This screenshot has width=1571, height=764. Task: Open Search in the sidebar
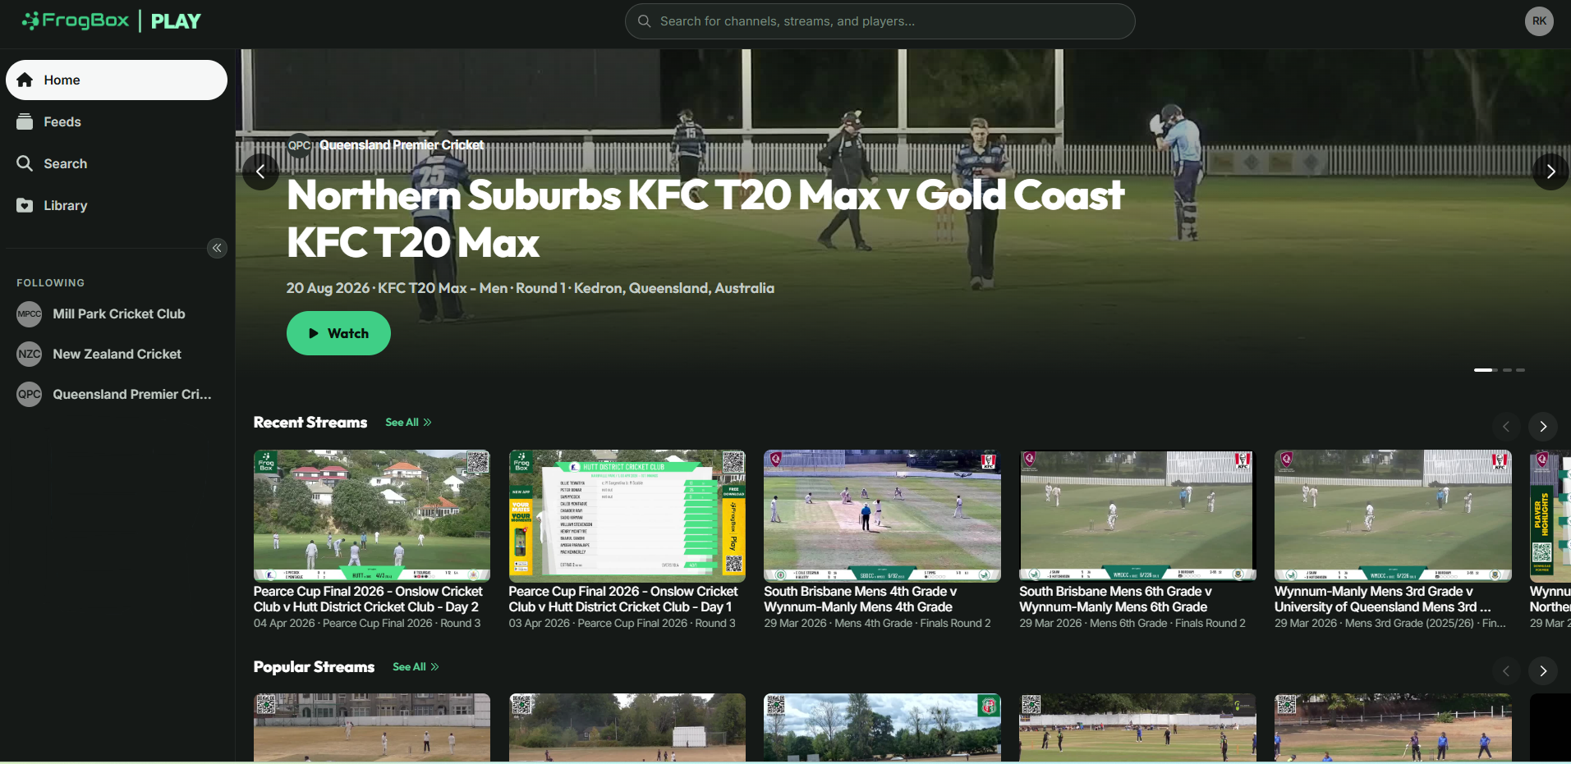pos(117,163)
